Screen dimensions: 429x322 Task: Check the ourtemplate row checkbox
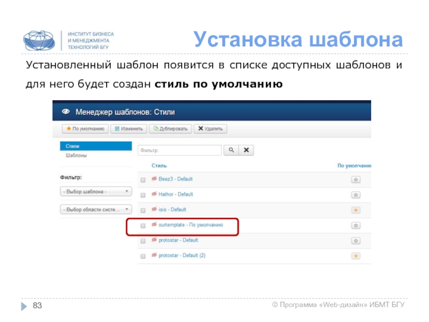143,226
